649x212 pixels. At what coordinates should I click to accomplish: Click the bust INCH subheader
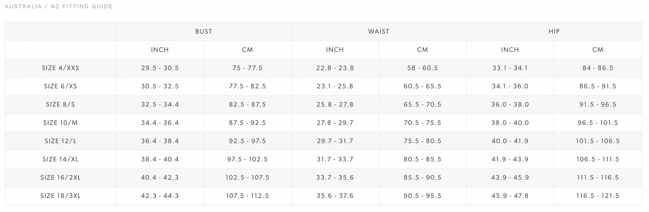160,50
